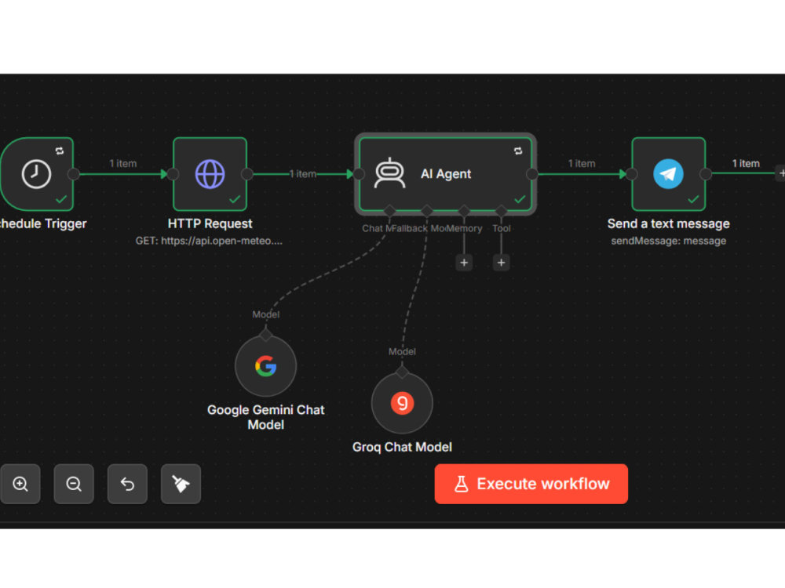Open the Groq Chat Model node
785x588 pixels.
(x=402, y=403)
